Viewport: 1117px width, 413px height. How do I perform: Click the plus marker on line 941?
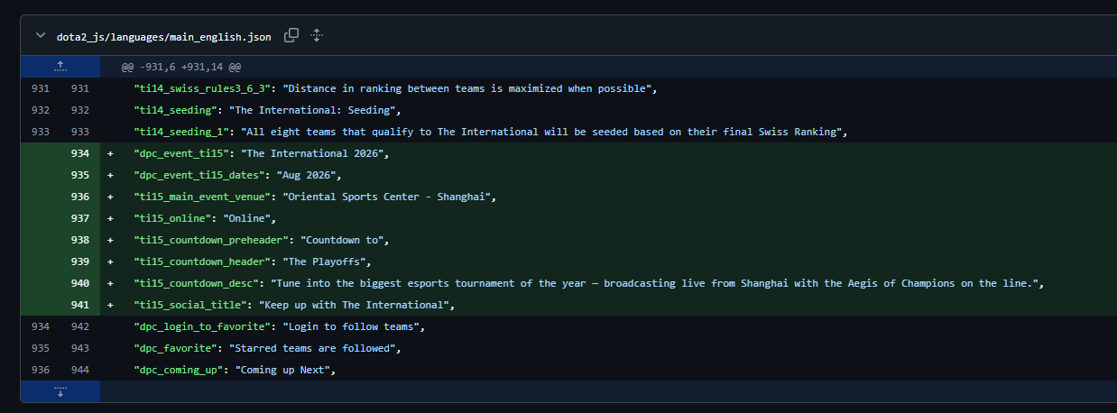110,305
